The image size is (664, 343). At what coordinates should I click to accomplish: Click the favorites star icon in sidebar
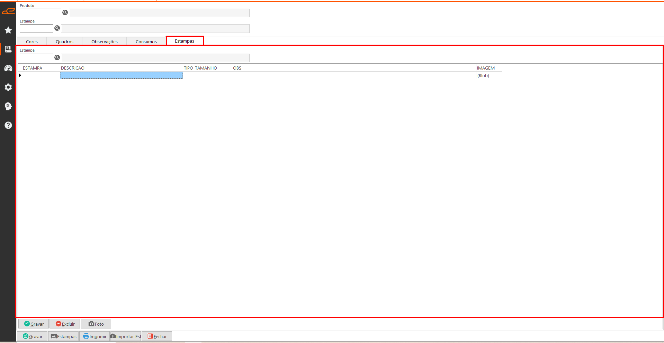(x=8, y=30)
